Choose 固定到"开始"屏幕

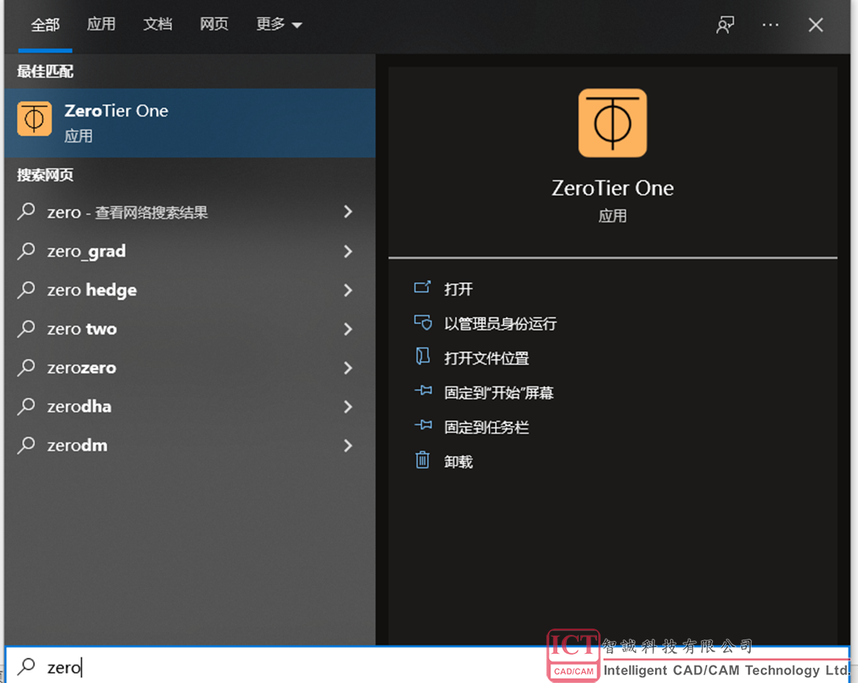tap(499, 393)
